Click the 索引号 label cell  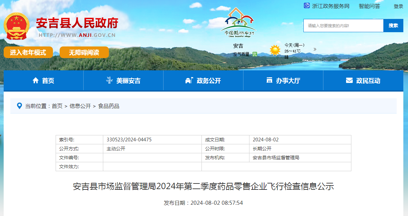pos(79,140)
